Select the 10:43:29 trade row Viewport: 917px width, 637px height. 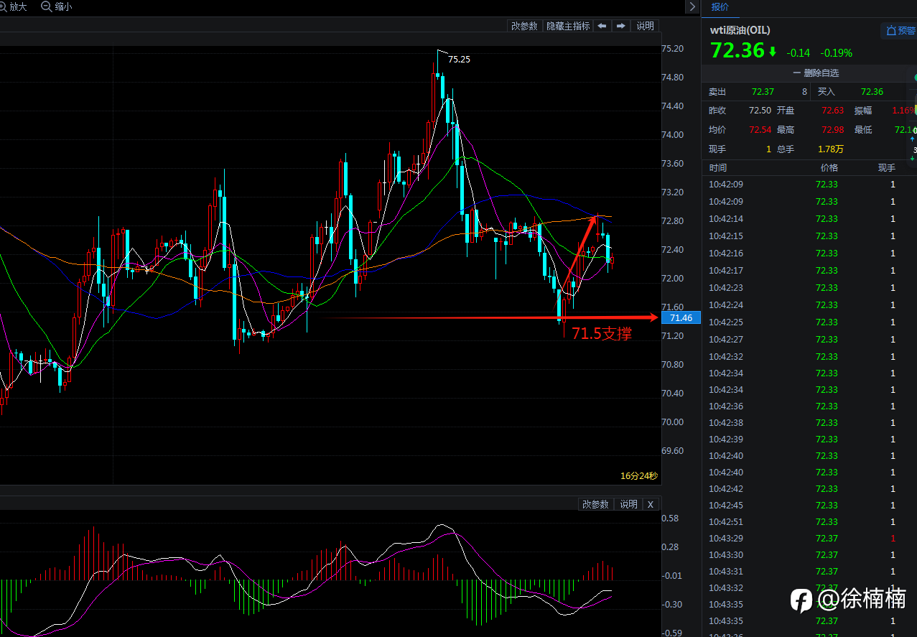809,539
